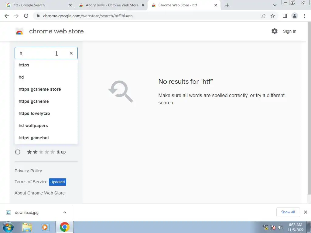Go back to the previous page
Viewport: 311px width, 233px height.
7,16
